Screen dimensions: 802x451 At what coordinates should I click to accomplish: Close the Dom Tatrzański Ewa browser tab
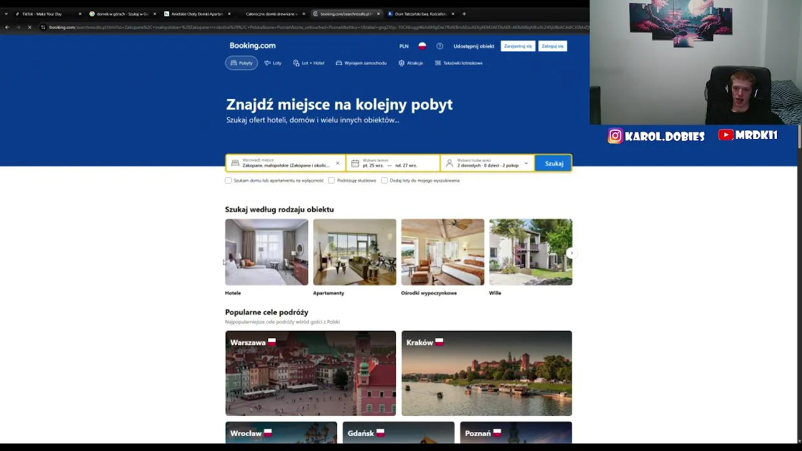(x=453, y=14)
